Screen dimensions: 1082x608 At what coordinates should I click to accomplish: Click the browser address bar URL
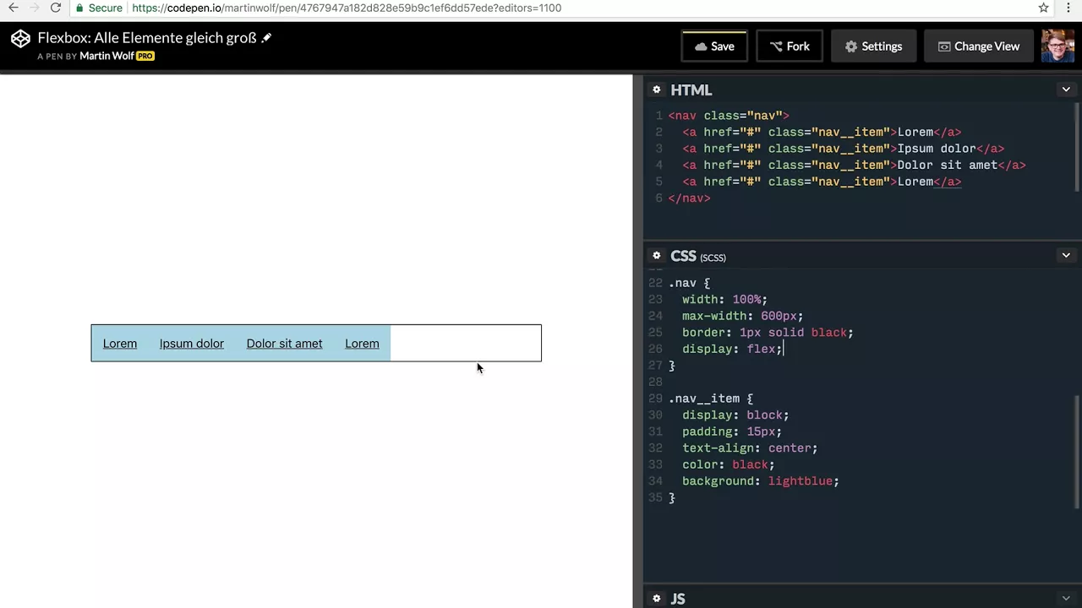(x=347, y=8)
